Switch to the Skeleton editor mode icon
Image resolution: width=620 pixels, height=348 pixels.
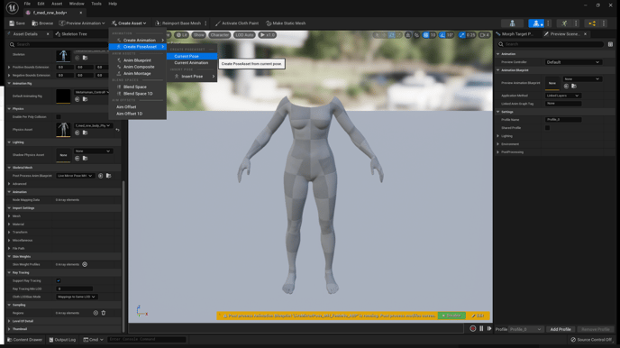coord(512,23)
